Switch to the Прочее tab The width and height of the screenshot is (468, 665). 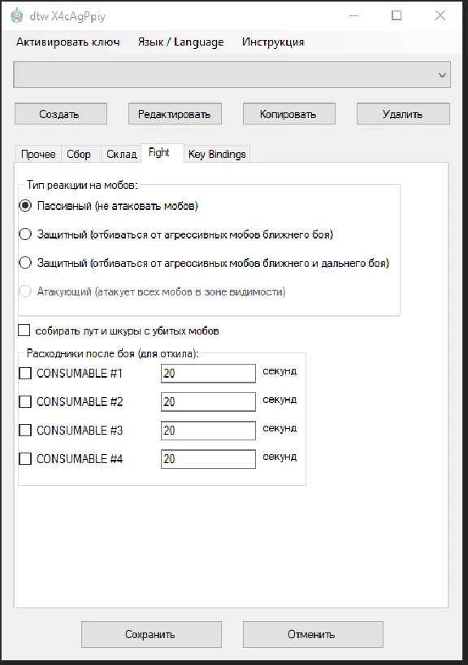point(38,154)
